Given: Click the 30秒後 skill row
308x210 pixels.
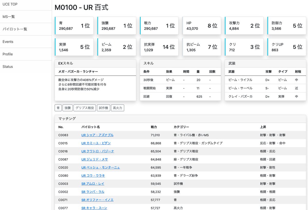Looking at the screenshot, I should point(180,80).
